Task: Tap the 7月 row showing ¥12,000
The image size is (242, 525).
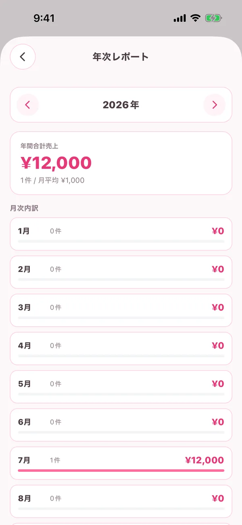Action: [x=121, y=463]
